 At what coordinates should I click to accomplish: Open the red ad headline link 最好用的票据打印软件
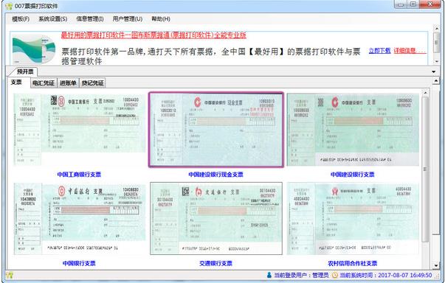coord(153,35)
